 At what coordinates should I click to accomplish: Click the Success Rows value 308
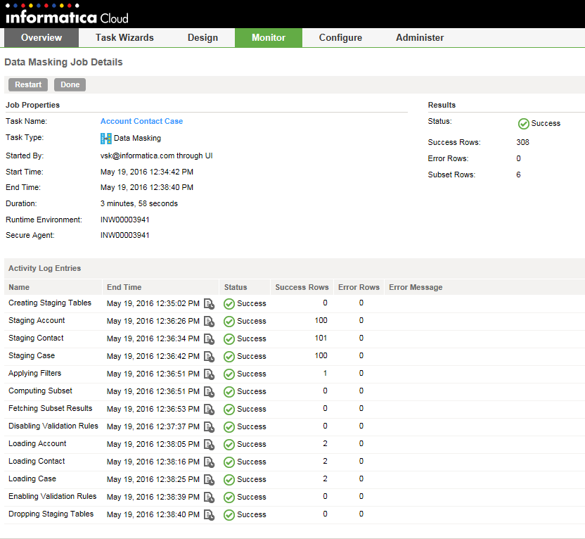pos(522,143)
